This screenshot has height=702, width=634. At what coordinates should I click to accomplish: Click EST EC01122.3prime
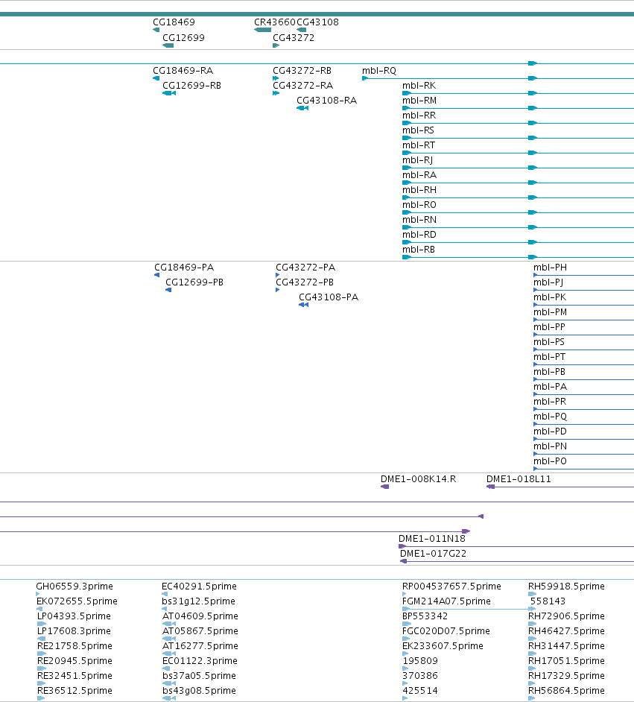coord(200,661)
